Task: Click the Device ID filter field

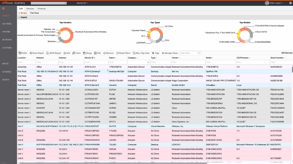Action: point(96,62)
